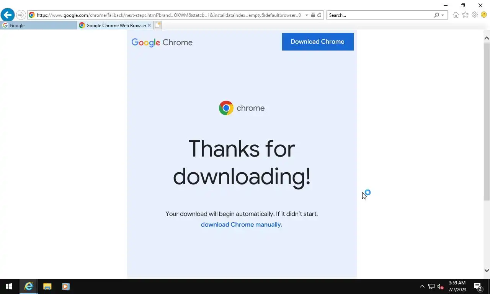Click the download Chrome manually link

point(241,224)
